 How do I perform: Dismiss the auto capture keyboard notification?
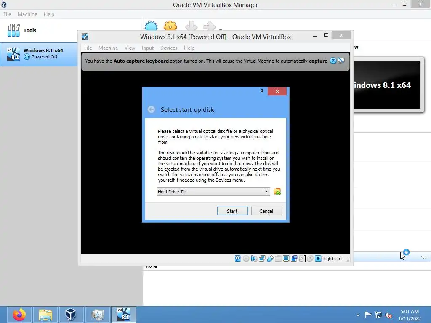pos(333,61)
